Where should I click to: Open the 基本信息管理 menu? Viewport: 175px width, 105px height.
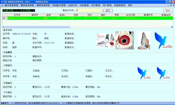click(11, 5)
